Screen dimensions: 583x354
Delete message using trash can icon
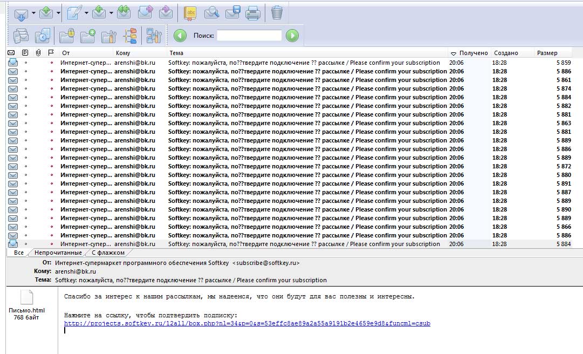pyautogui.click(x=277, y=12)
